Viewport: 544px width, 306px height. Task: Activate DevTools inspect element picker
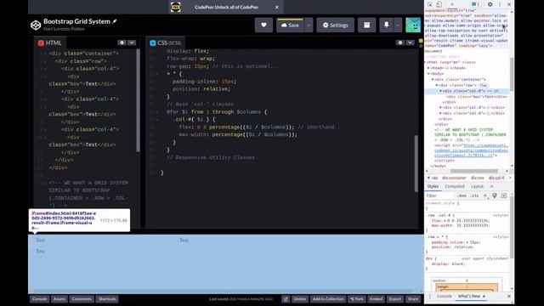[430, 4]
